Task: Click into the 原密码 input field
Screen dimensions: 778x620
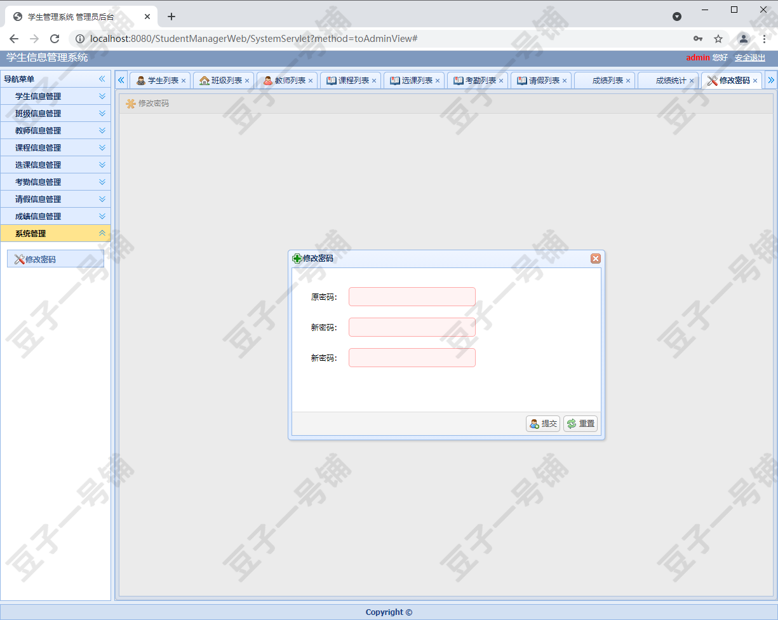Action: pyautogui.click(x=412, y=297)
